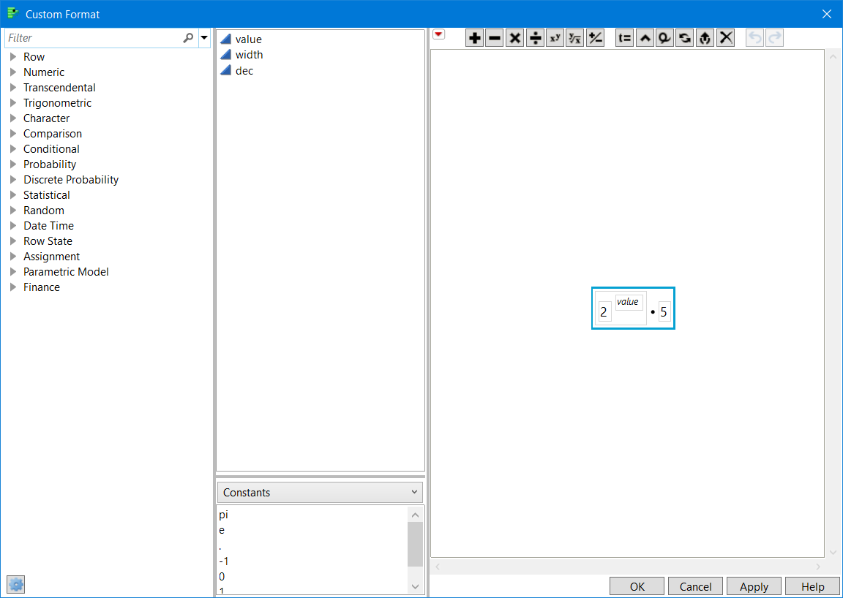The width and height of the screenshot is (843, 598).
Task: Apply the division operator icon
Action: click(x=535, y=37)
